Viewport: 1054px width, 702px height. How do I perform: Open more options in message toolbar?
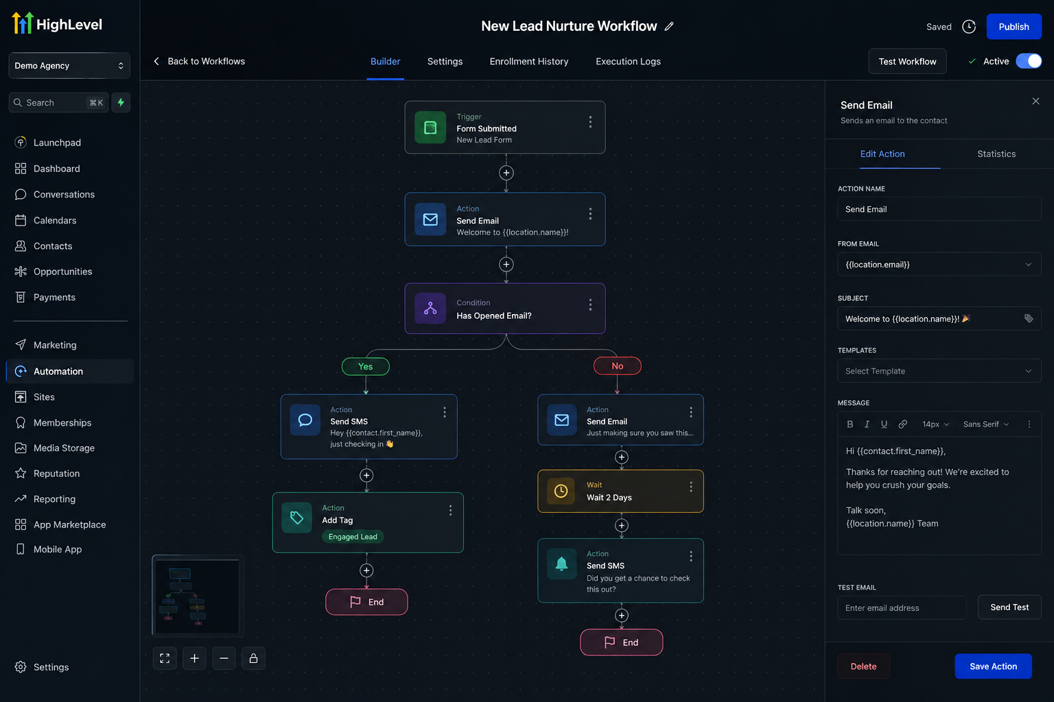pyautogui.click(x=1029, y=424)
